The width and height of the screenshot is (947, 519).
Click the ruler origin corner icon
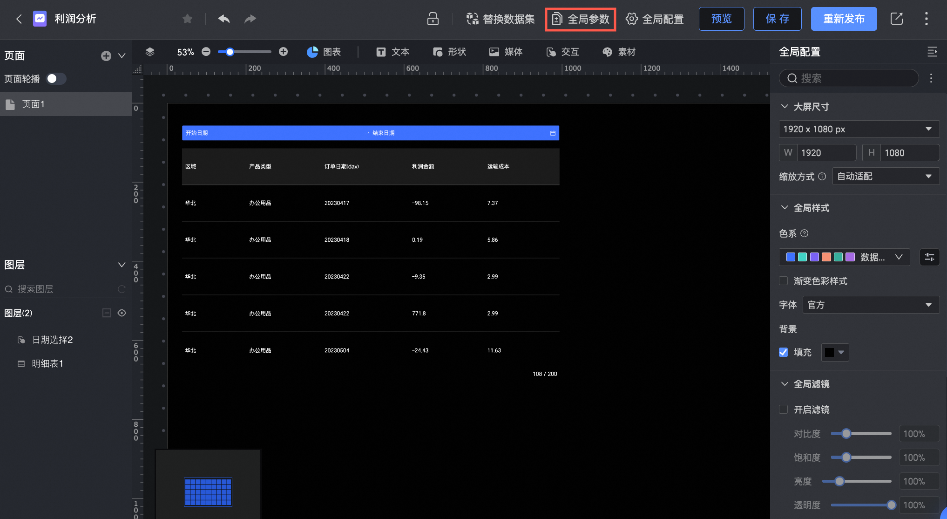[x=137, y=69]
